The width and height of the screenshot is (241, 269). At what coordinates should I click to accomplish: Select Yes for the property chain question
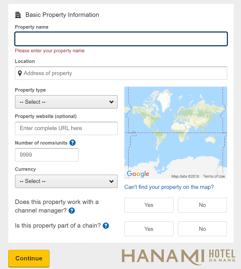tap(149, 229)
